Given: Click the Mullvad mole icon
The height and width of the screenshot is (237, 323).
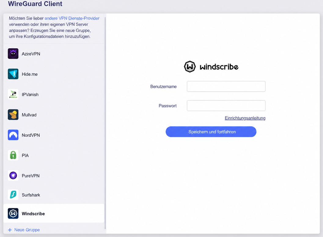Looking at the screenshot, I should (x=13, y=115).
